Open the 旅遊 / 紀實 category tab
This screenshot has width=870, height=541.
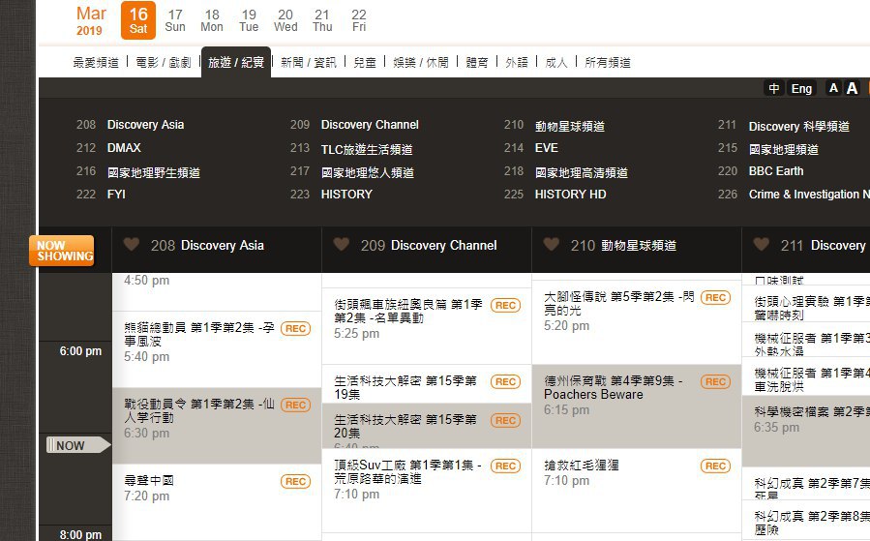point(236,62)
